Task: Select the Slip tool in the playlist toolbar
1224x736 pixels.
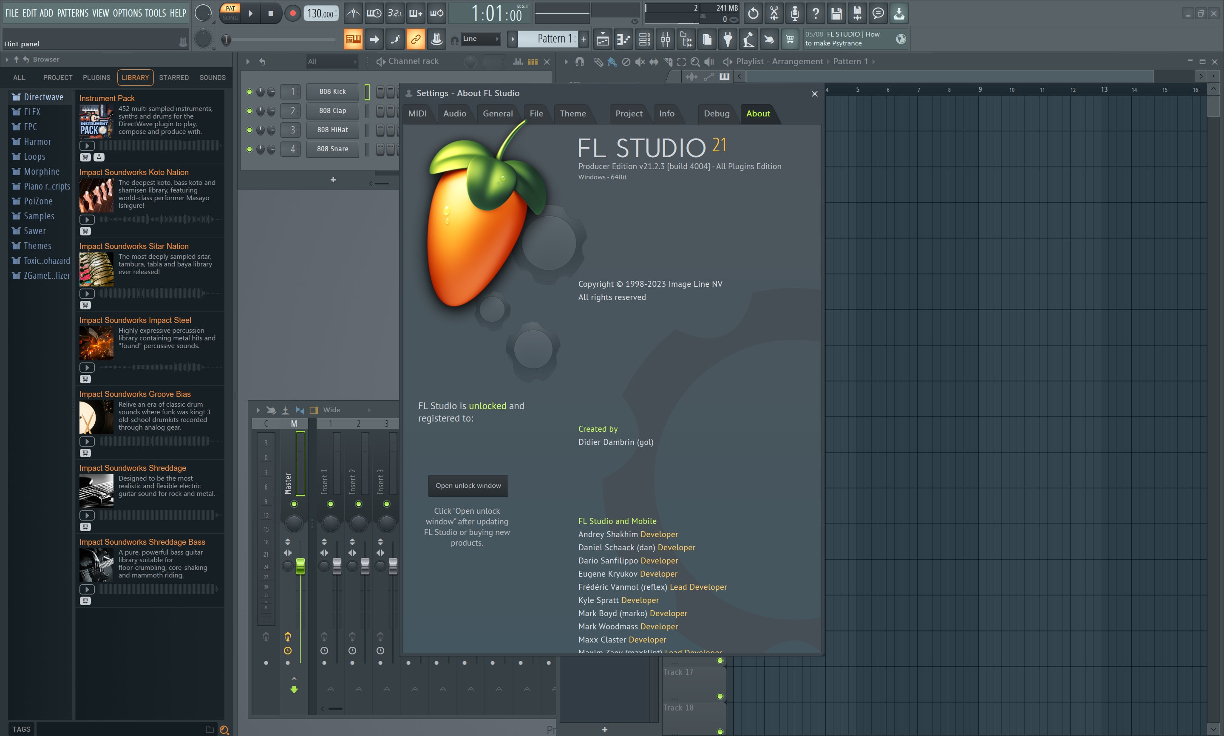Action: (654, 61)
